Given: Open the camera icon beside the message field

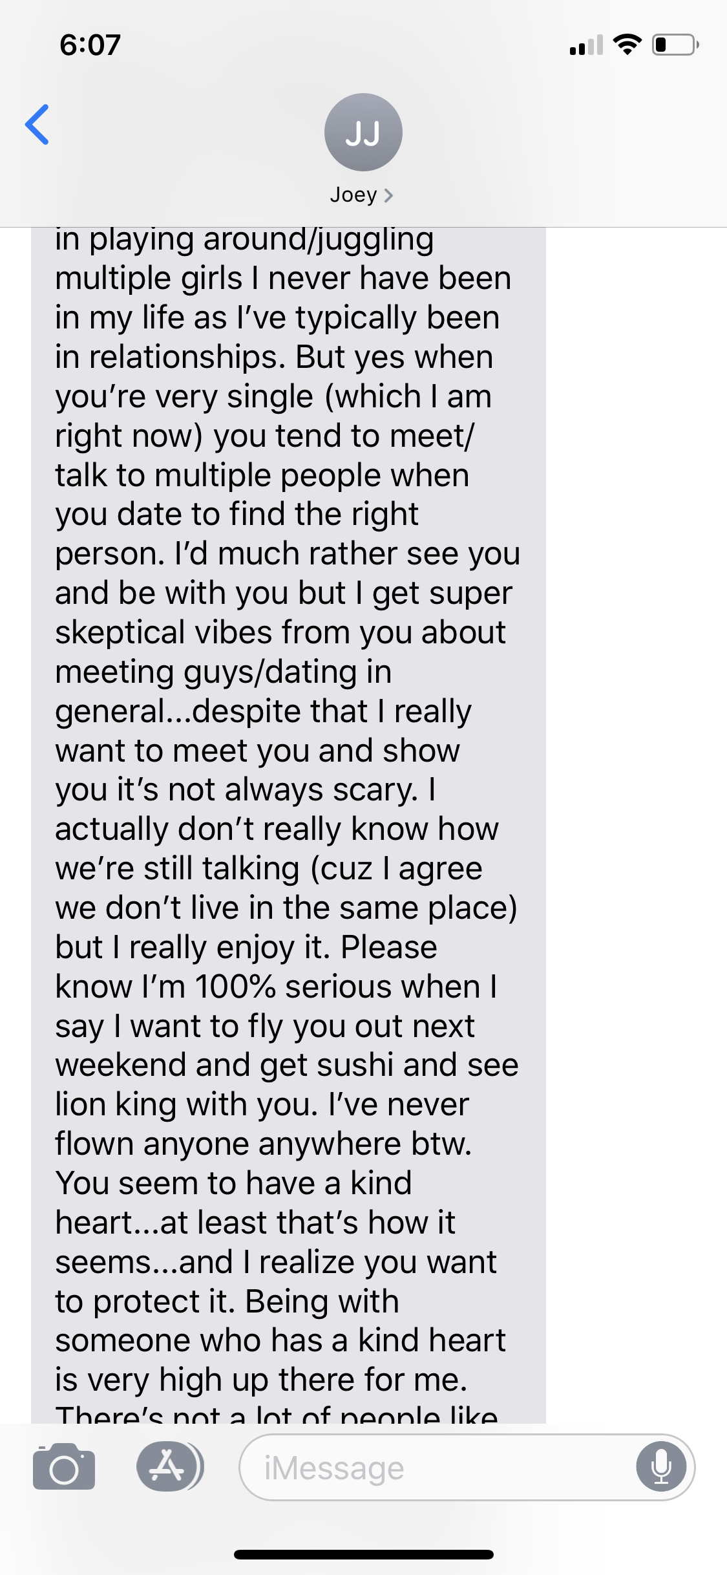Looking at the screenshot, I should 64,1466.
